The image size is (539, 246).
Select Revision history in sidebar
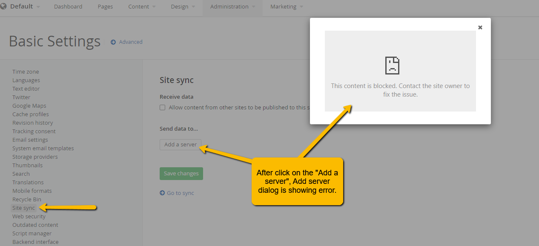coord(33,123)
